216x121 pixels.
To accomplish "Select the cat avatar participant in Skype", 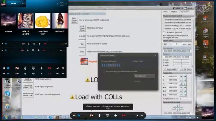I will (26, 21).
